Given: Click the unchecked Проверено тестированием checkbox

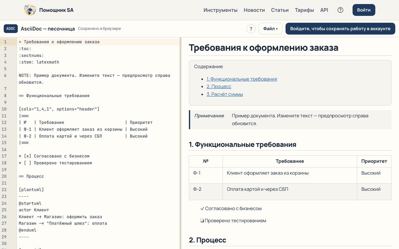Looking at the screenshot, I should pos(202,221).
